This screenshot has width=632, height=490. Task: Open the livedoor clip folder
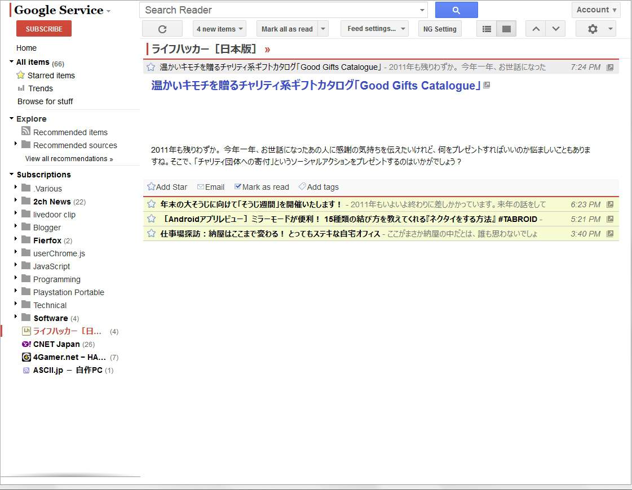click(x=48, y=215)
